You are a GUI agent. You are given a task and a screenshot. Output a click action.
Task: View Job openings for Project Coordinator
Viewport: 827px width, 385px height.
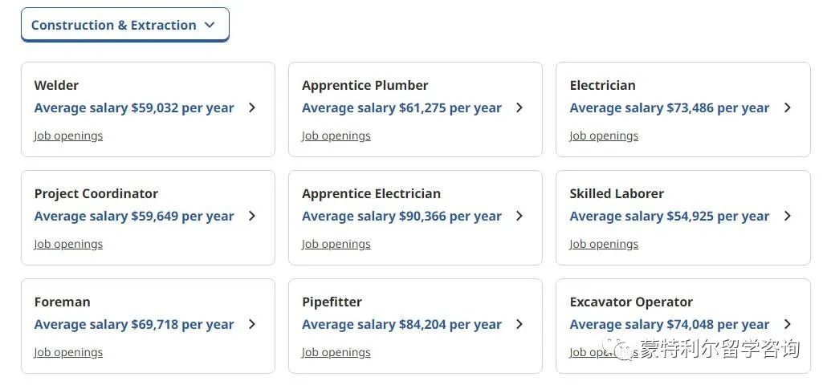[68, 245]
